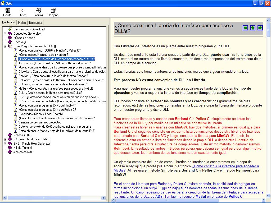
Task: Click the content pane vertical scrollbar thumb
Action: [268, 30]
